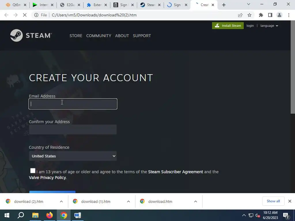Open Windows search from the taskbar
Viewport: 295px width, 221px height.
(x=21, y=215)
